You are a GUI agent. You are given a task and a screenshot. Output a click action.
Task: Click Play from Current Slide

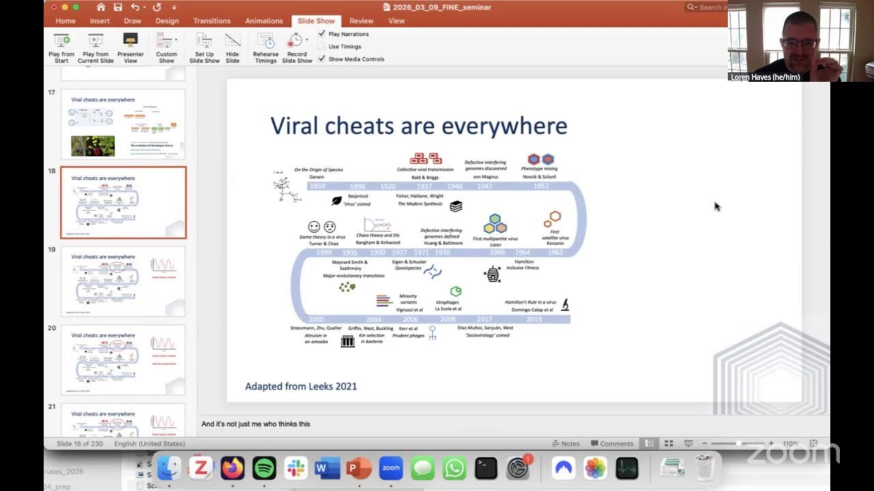tap(96, 48)
